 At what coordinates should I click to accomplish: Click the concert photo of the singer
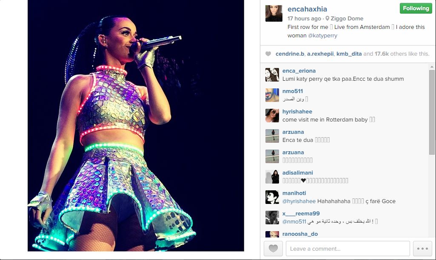[x=136, y=126]
